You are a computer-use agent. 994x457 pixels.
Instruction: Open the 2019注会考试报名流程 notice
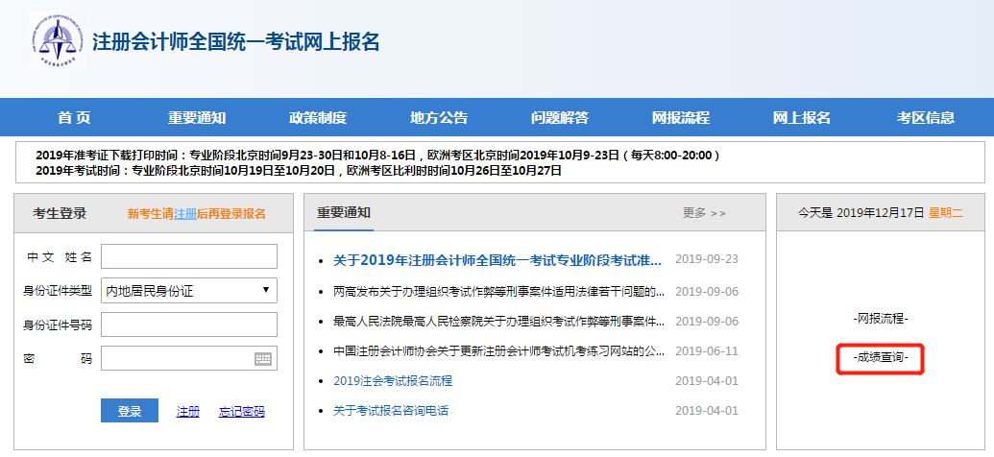coord(393,380)
